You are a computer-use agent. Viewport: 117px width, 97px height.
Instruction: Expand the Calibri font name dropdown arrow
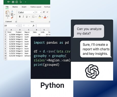coord(34,13)
